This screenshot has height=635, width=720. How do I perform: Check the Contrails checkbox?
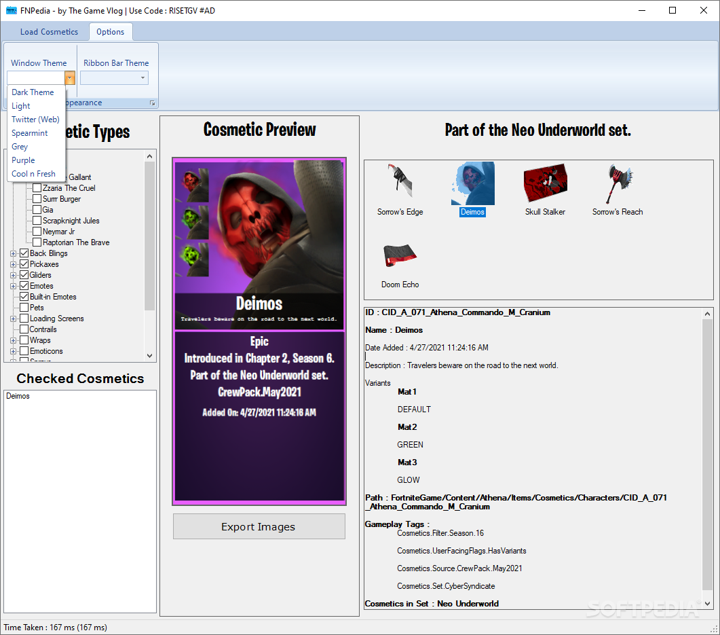pyautogui.click(x=24, y=329)
